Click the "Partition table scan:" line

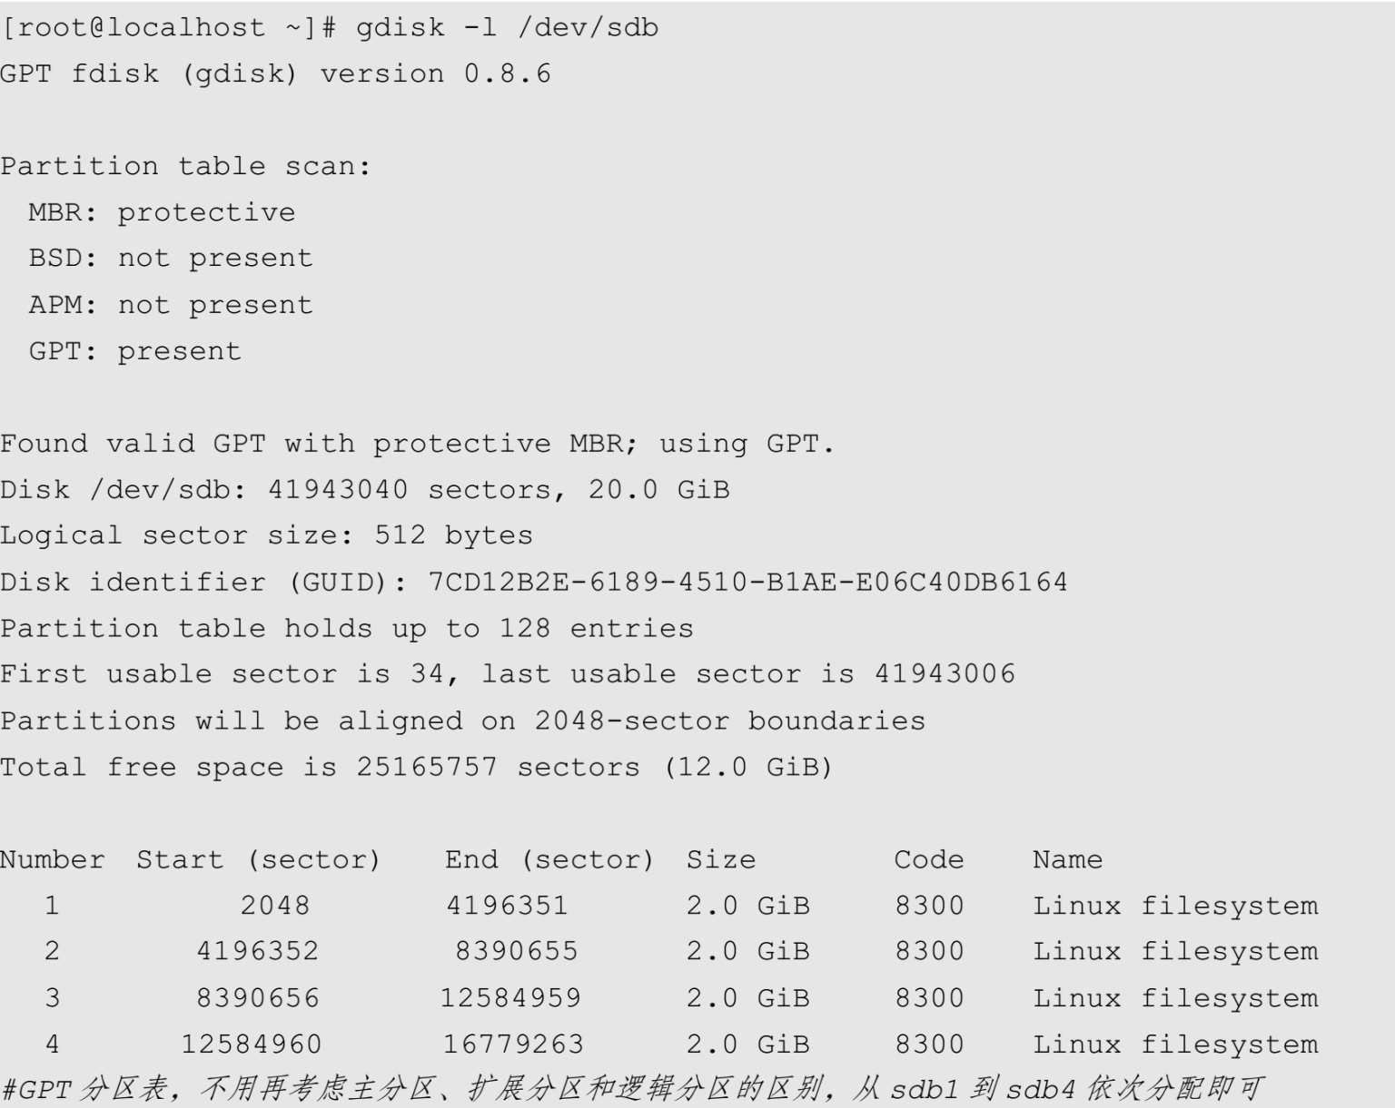[x=185, y=166]
